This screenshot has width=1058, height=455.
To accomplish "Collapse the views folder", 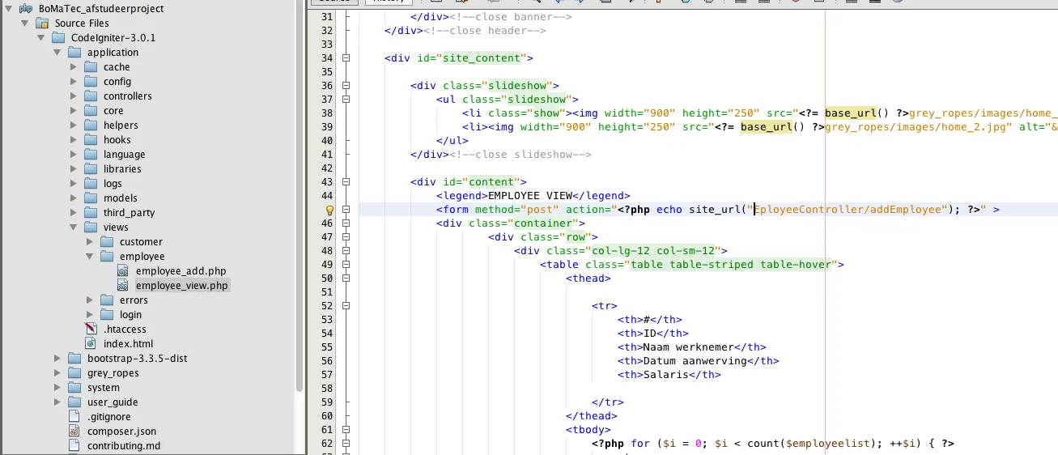I will pyautogui.click(x=74, y=227).
